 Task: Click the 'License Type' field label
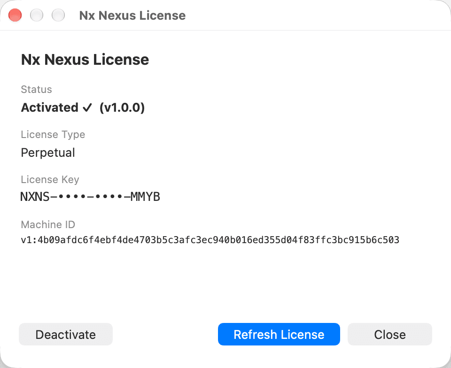[x=53, y=134]
